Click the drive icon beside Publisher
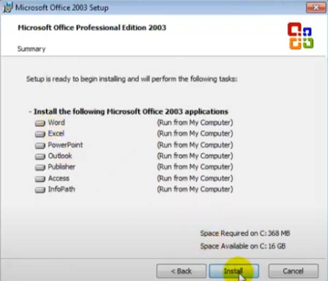Screen dimensions: 328x281 pos(40,167)
